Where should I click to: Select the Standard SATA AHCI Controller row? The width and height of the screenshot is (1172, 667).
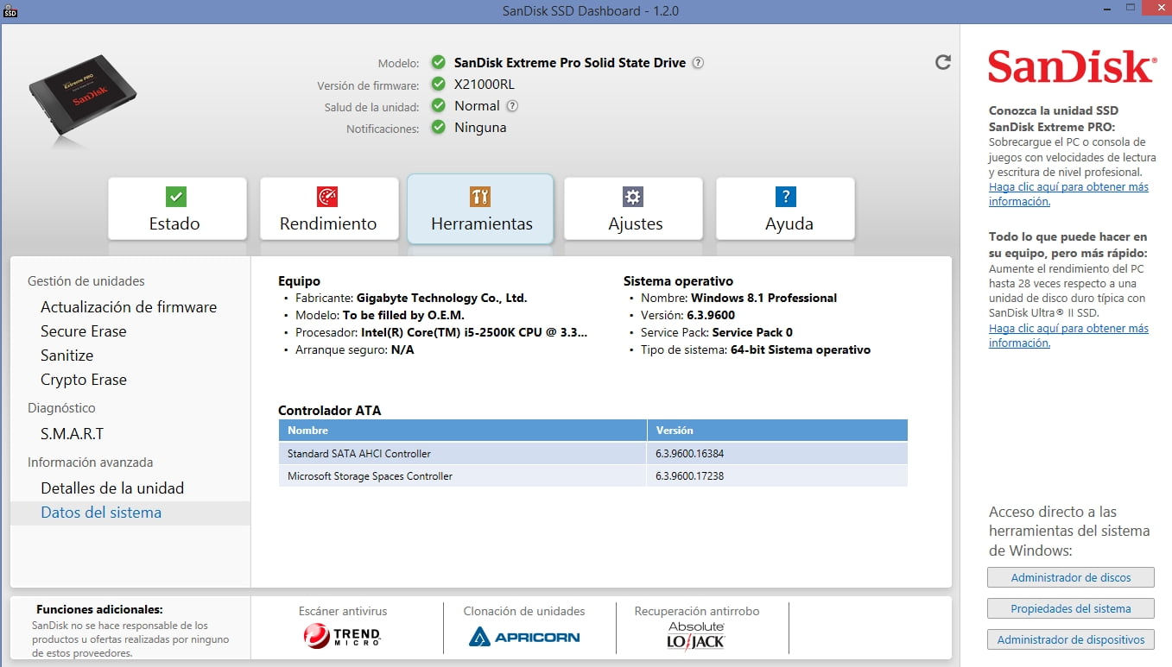pyautogui.click(x=593, y=453)
